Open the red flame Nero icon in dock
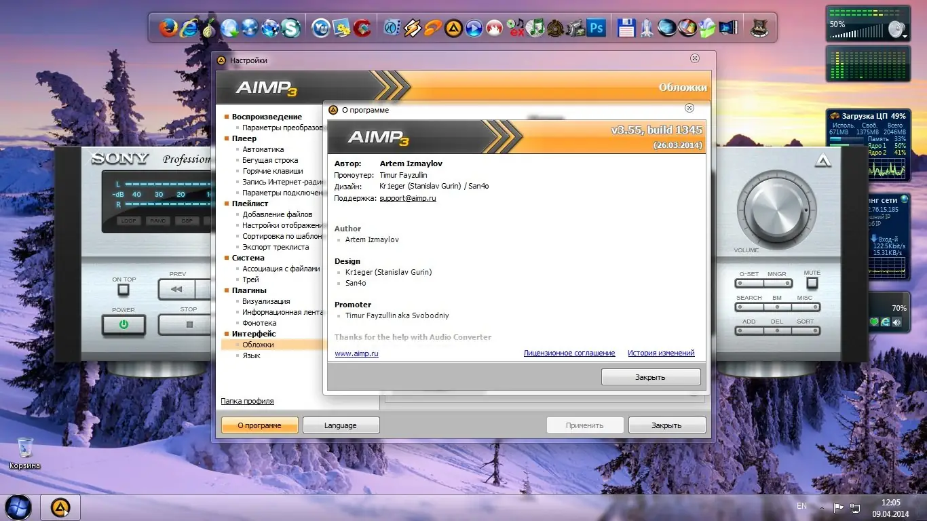This screenshot has height=521, width=927. point(494,28)
